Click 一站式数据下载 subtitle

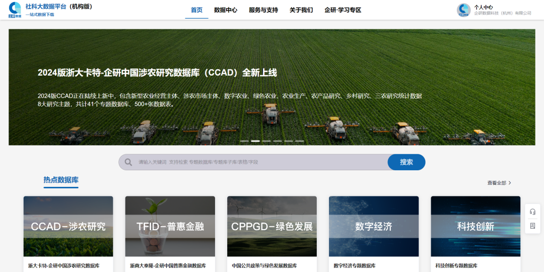pos(40,15)
